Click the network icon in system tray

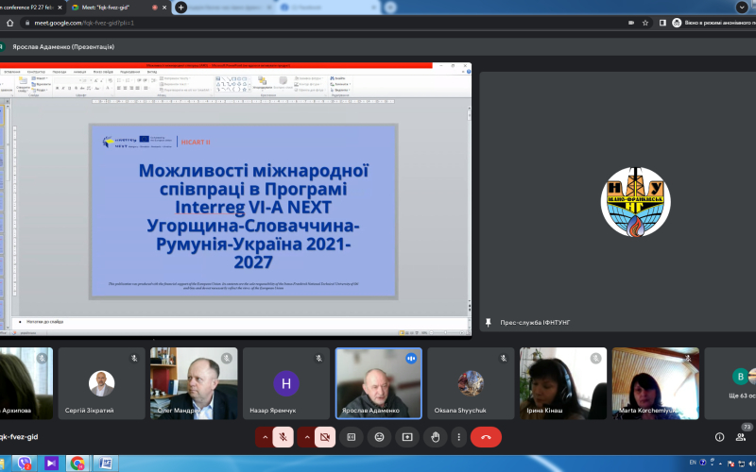pos(742,464)
